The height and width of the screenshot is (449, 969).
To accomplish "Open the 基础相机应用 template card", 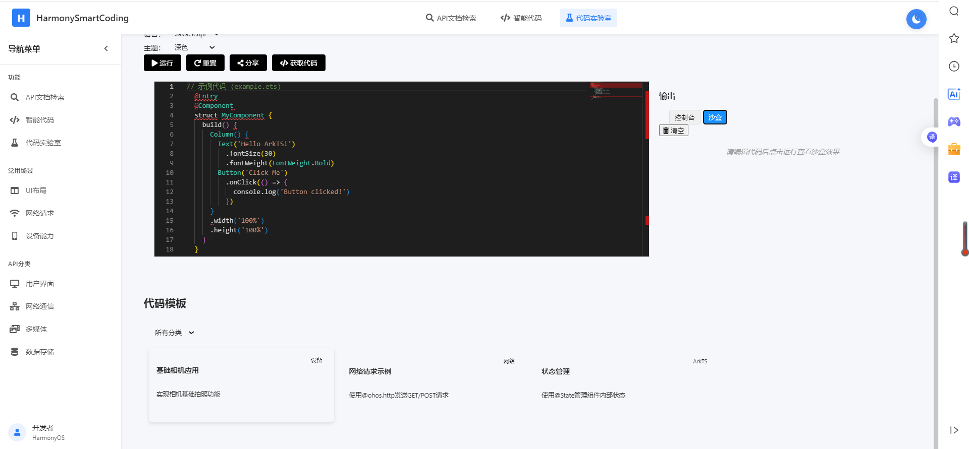I will 241,386.
